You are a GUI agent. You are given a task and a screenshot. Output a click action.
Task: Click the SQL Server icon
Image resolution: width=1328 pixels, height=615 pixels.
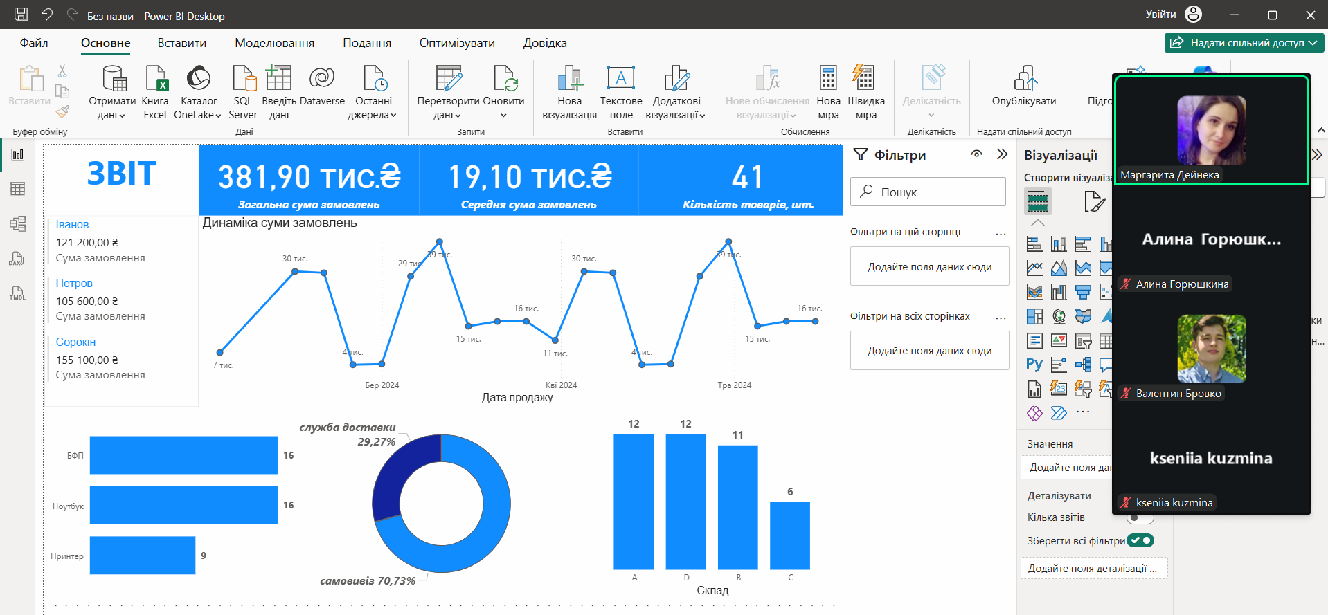pyautogui.click(x=243, y=93)
